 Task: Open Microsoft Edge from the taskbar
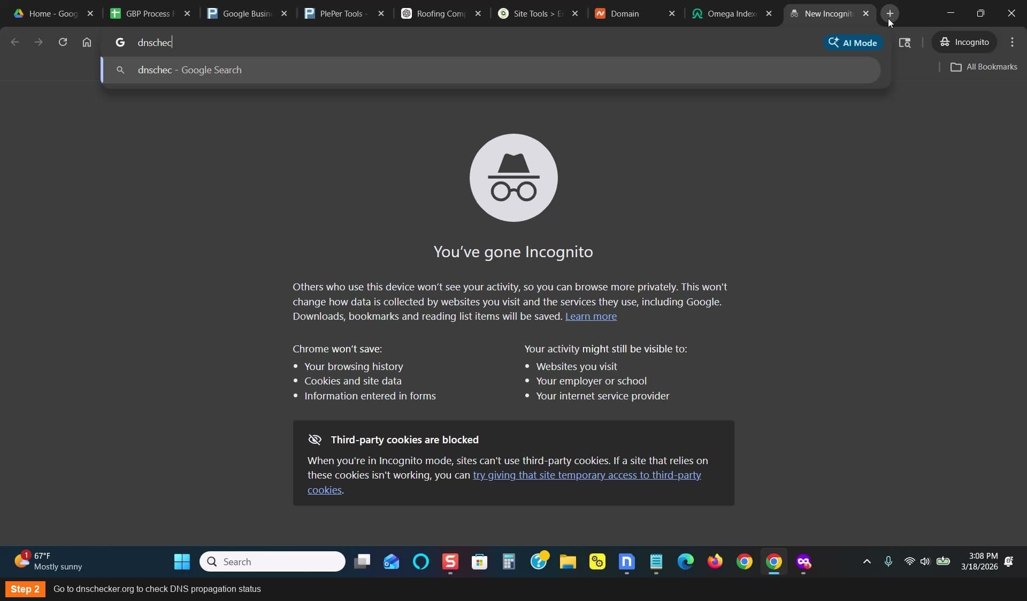coord(685,561)
